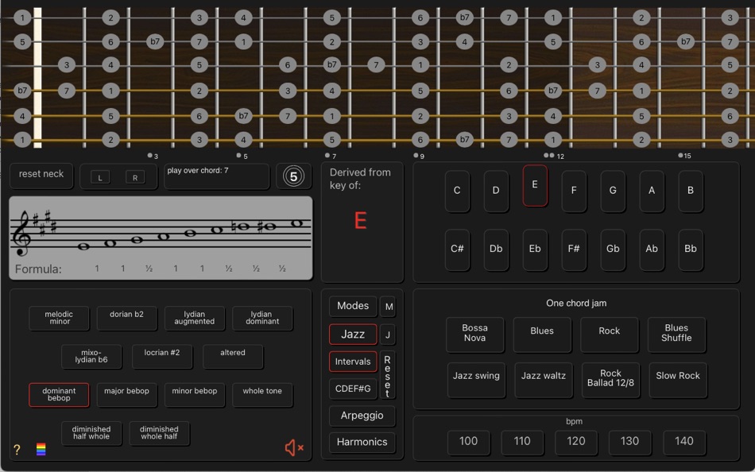The height and width of the screenshot is (472, 755).
Task: Toggle the dominant bebop scale
Action: (59, 394)
